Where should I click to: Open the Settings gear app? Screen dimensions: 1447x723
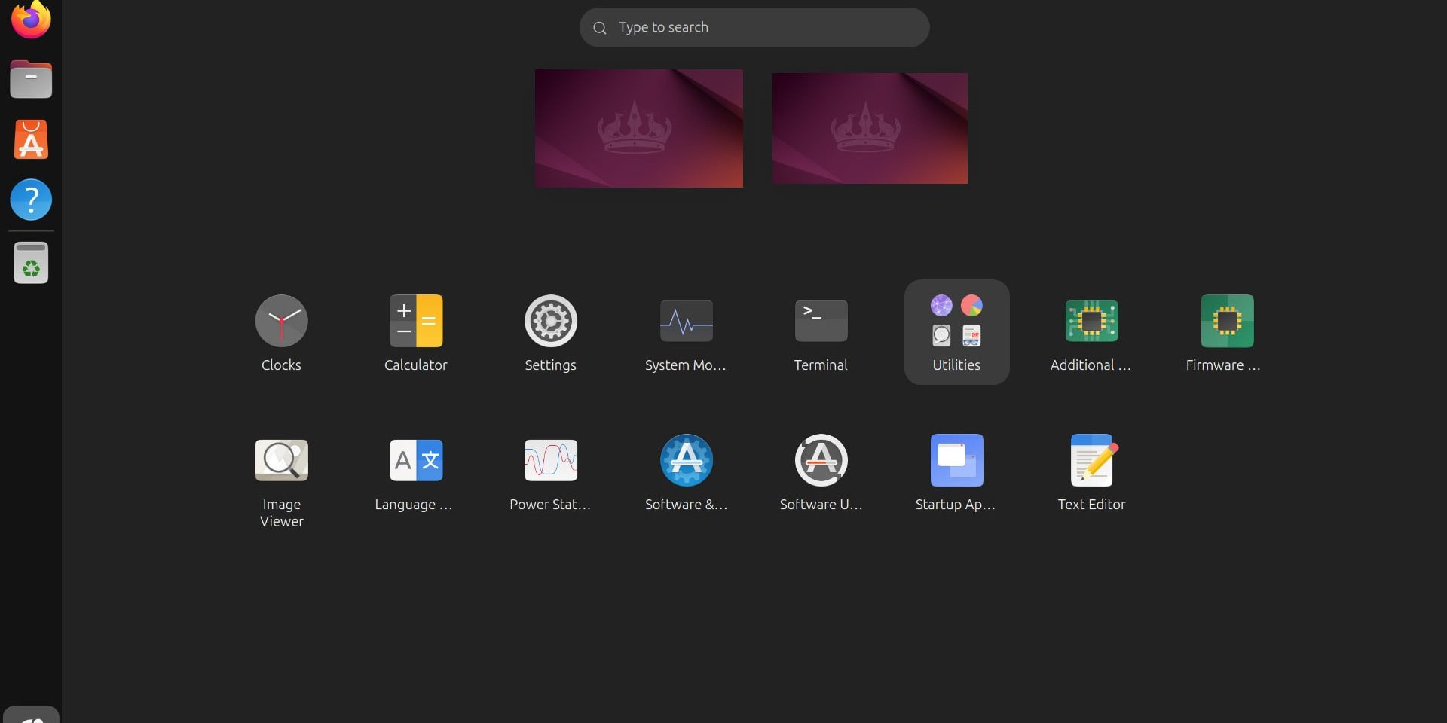pyautogui.click(x=550, y=322)
